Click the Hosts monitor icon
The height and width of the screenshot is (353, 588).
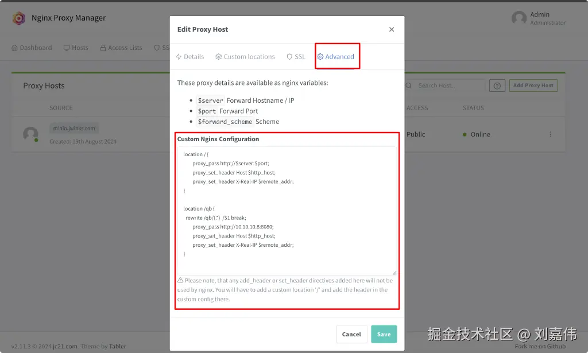pos(67,48)
